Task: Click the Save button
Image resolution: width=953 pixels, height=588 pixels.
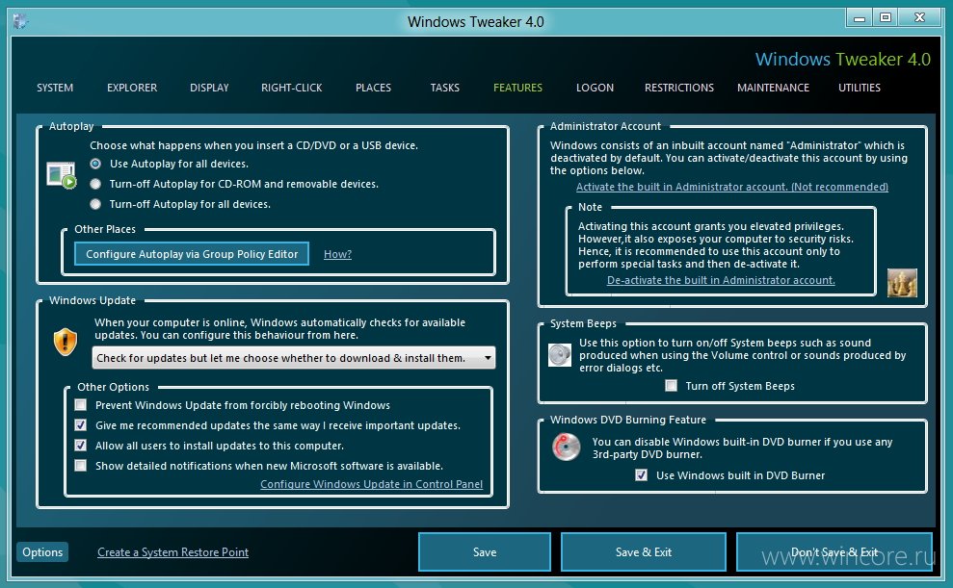Action: click(x=485, y=552)
